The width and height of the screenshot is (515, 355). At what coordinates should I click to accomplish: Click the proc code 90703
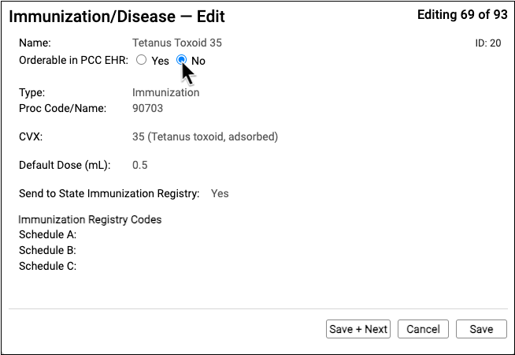148,107
